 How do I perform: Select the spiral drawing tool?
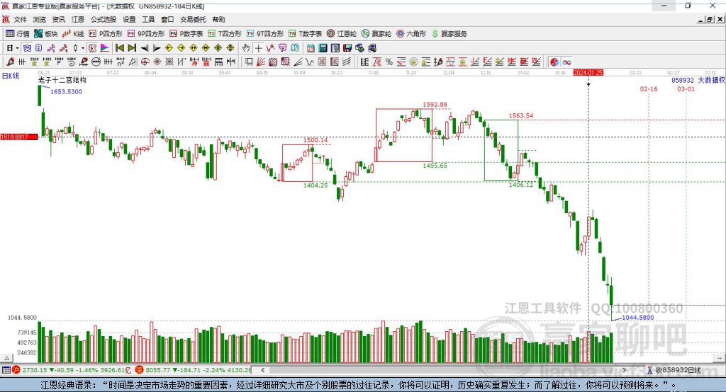pos(72,62)
